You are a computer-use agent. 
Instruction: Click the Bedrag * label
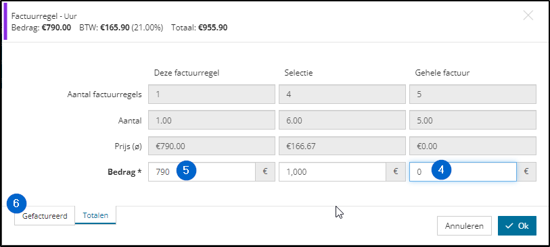(x=124, y=172)
